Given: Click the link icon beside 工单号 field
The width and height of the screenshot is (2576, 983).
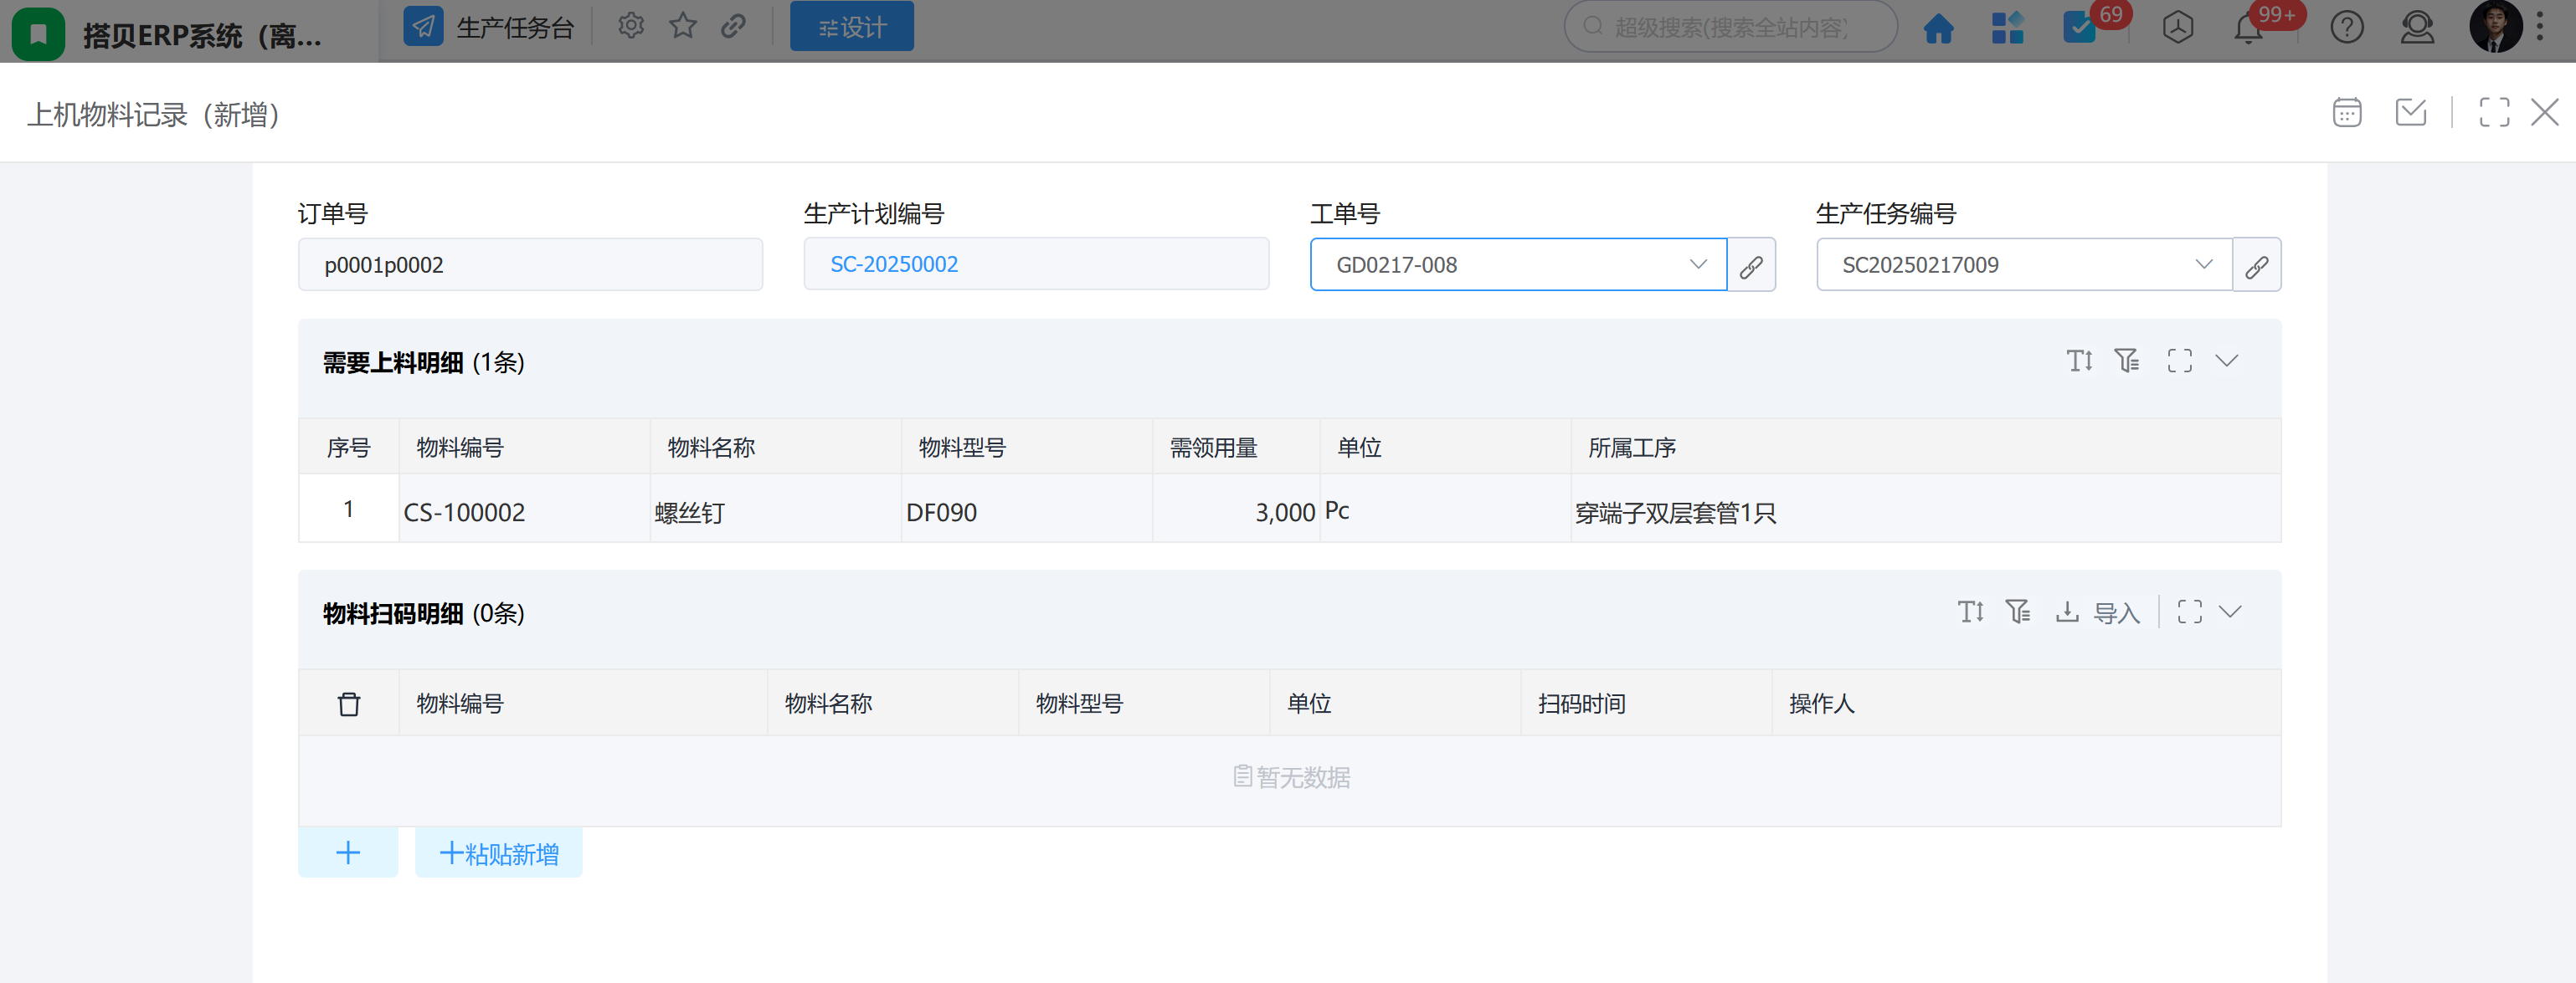Looking at the screenshot, I should point(1750,266).
